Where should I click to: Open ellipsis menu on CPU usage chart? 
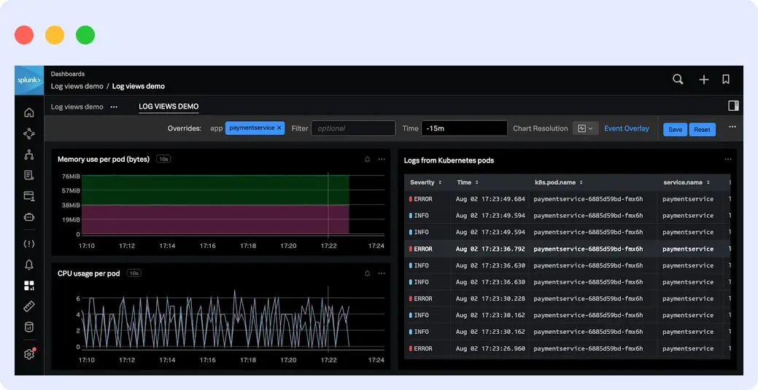point(382,273)
